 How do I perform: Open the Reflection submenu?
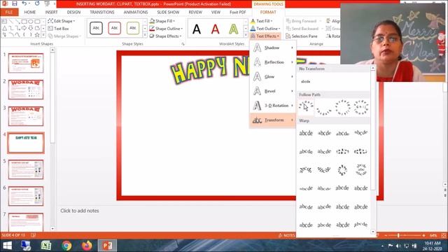(x=273, y=62)
